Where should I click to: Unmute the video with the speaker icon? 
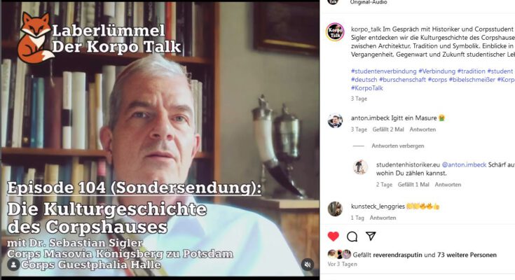(x=308, y=264)
